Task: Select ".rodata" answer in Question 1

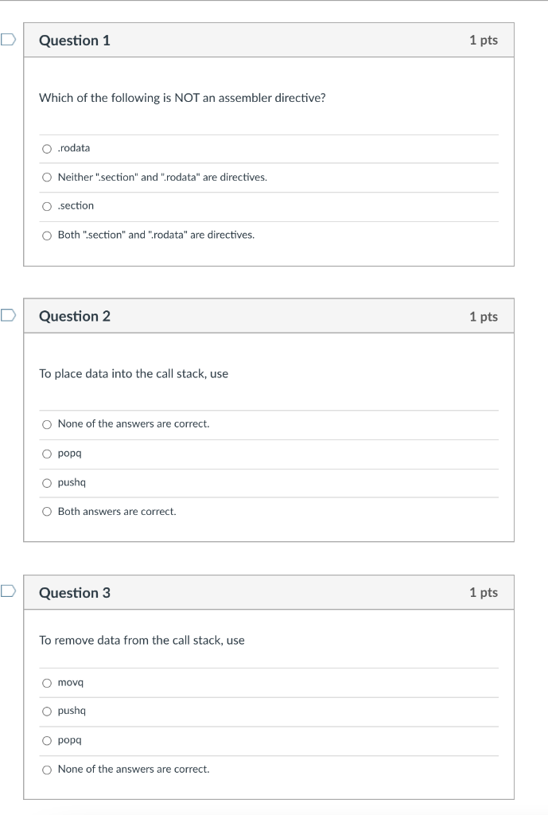Action: pos(47,148)
